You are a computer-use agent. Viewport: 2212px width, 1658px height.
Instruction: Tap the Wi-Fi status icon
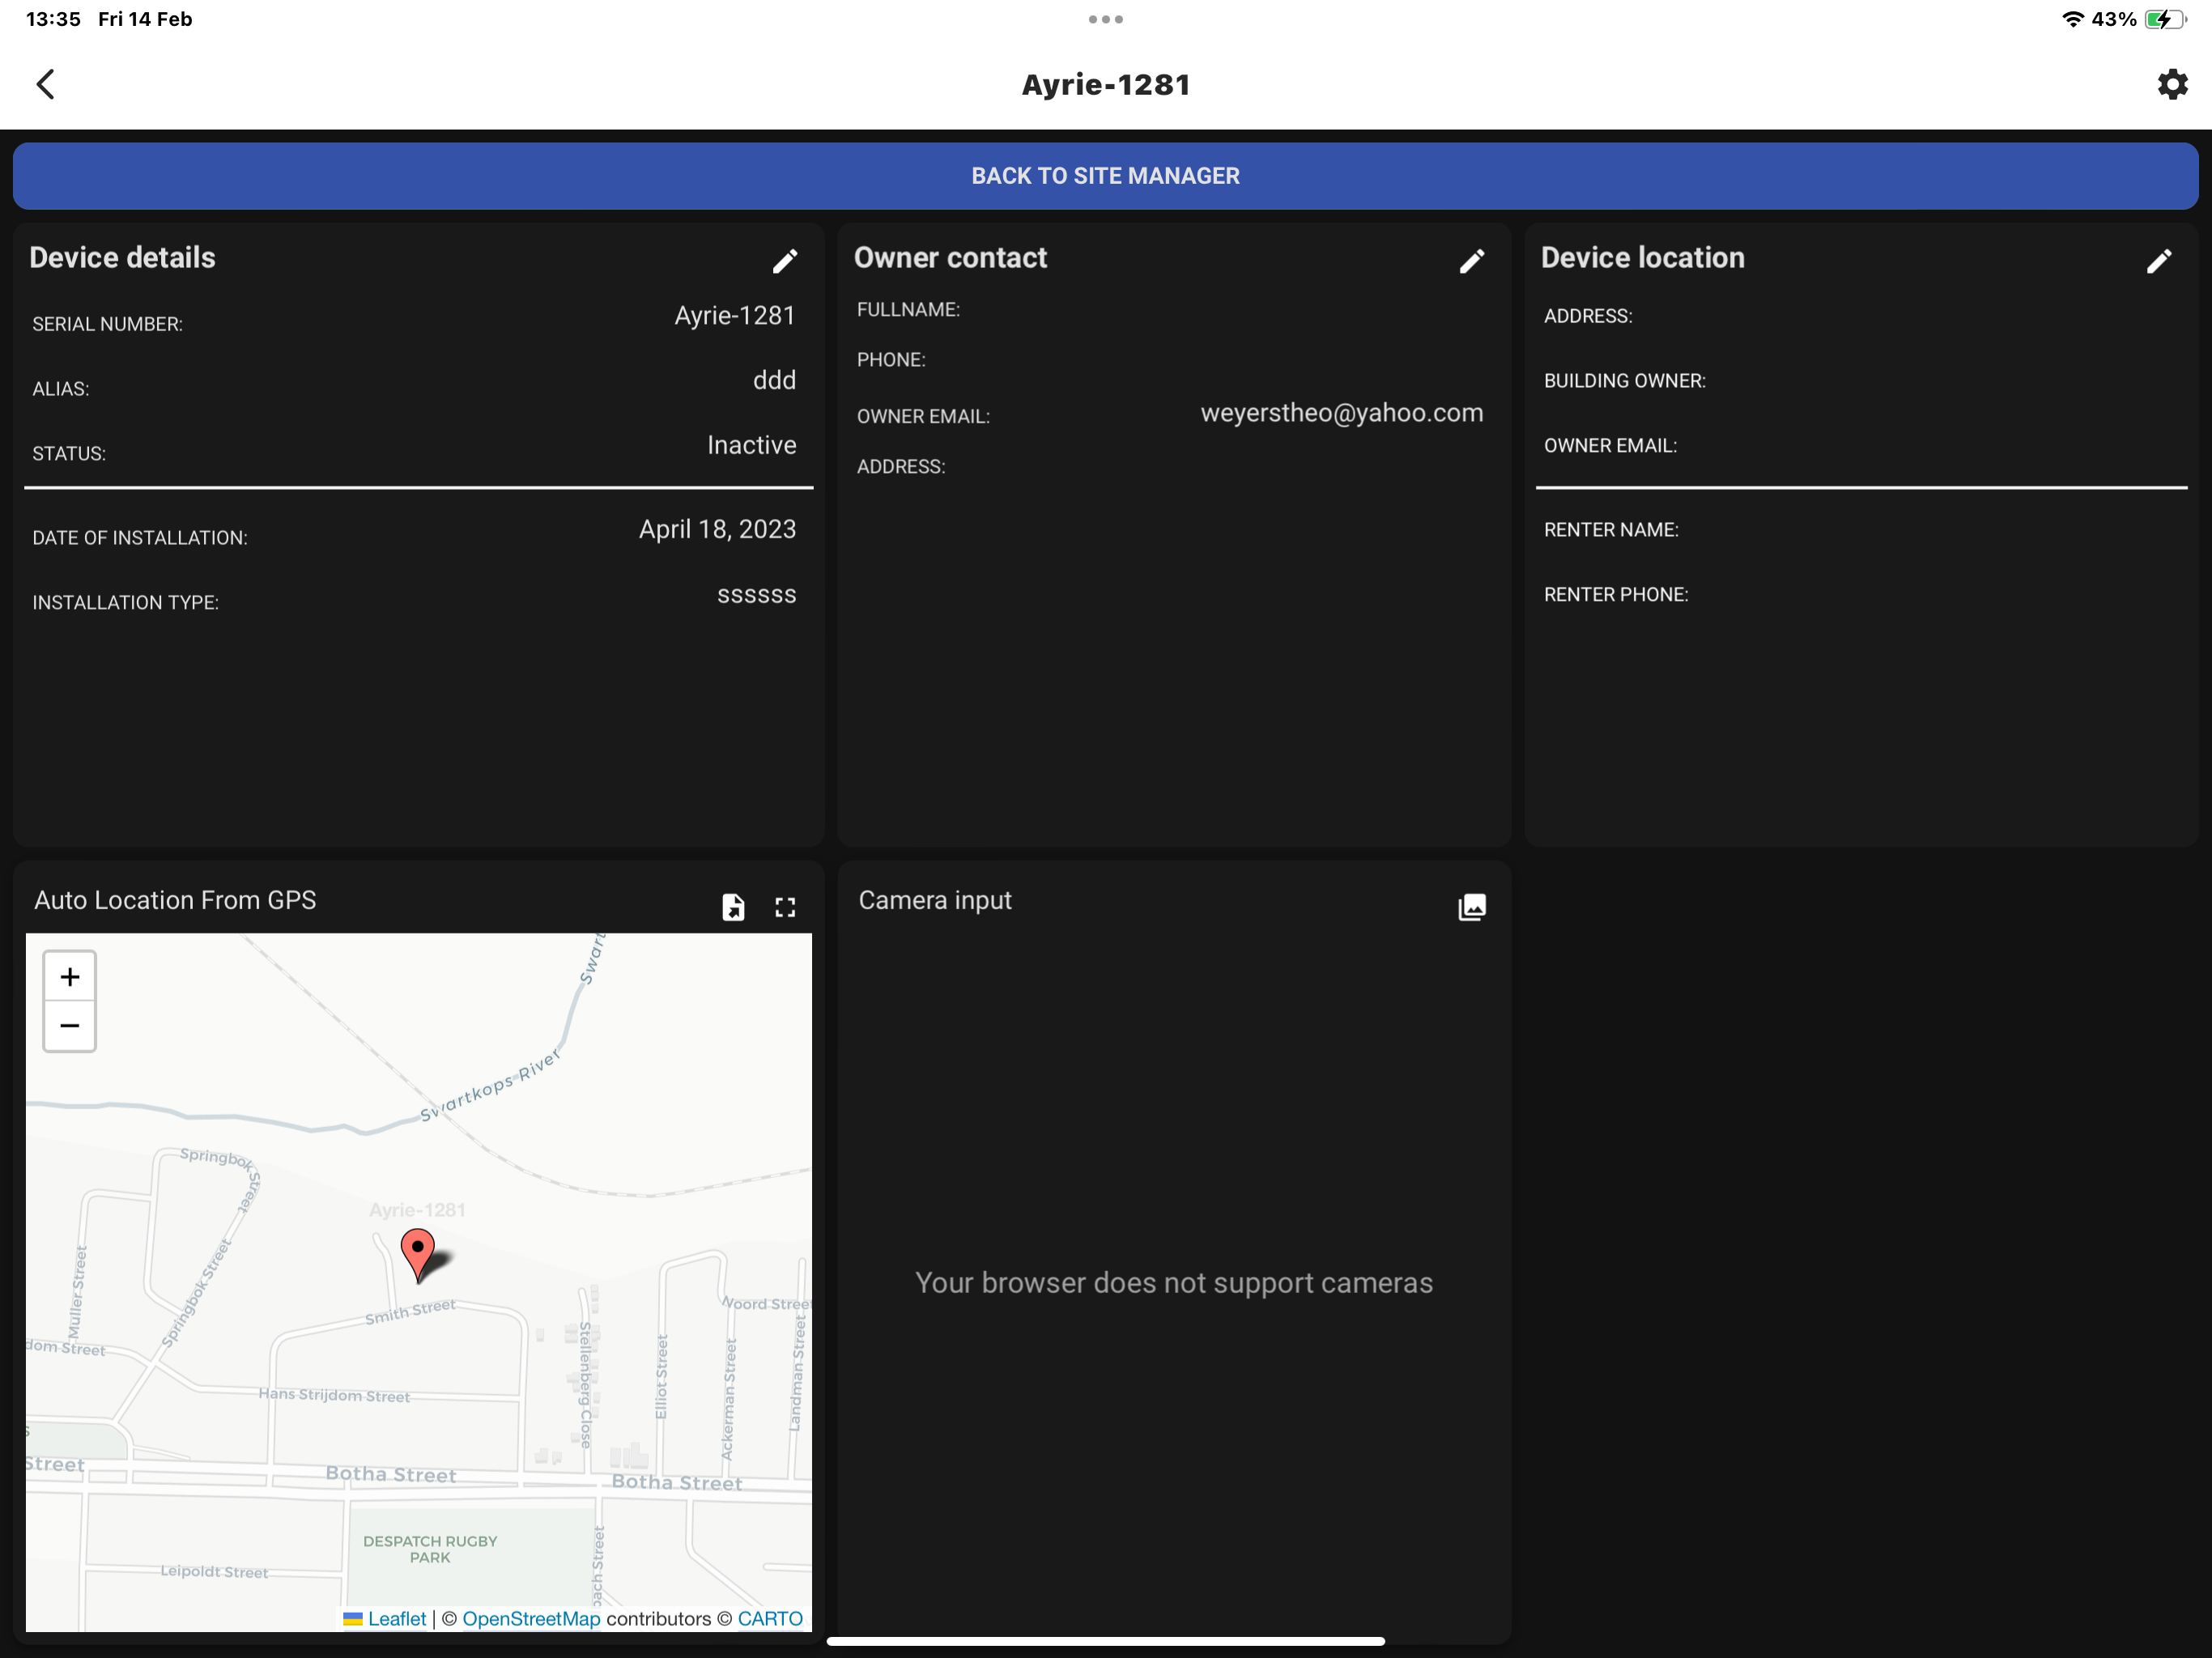2073,19
